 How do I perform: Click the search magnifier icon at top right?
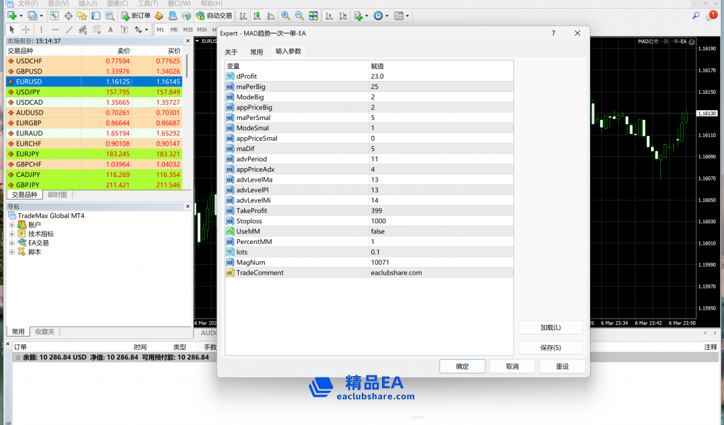tap(696, 15)
